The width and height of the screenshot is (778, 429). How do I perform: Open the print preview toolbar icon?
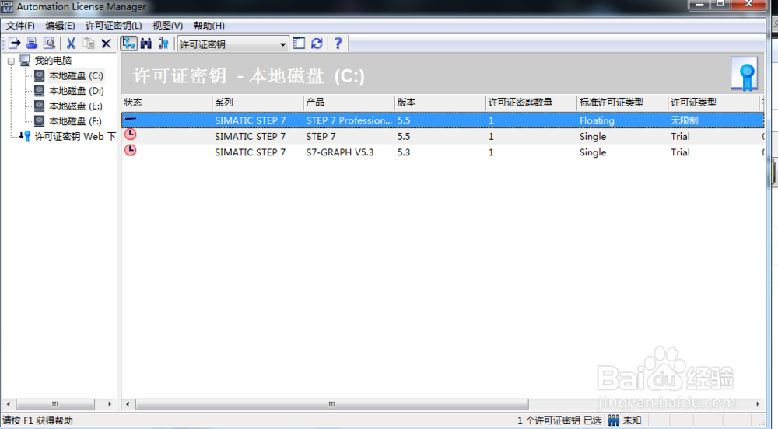point(48,44)
